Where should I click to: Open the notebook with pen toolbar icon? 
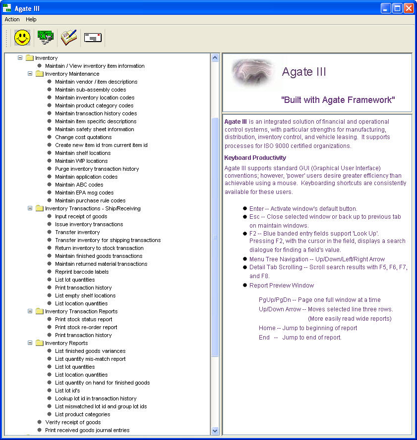69,38
